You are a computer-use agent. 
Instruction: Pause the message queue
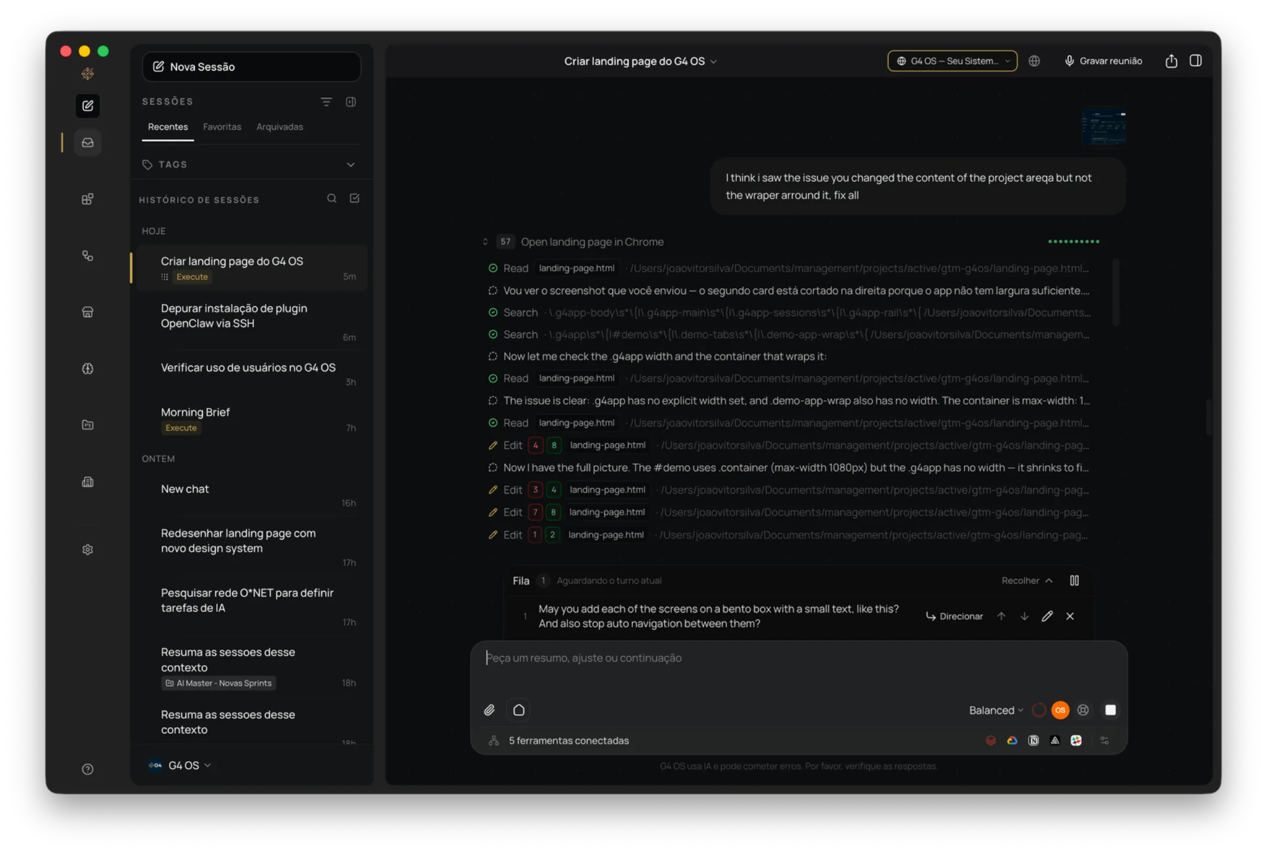(x=1074, y=581)
